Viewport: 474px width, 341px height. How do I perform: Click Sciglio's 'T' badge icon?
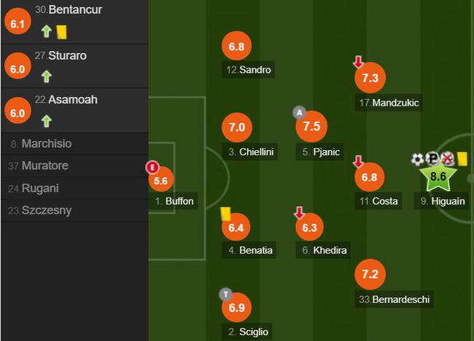(225, 294)
